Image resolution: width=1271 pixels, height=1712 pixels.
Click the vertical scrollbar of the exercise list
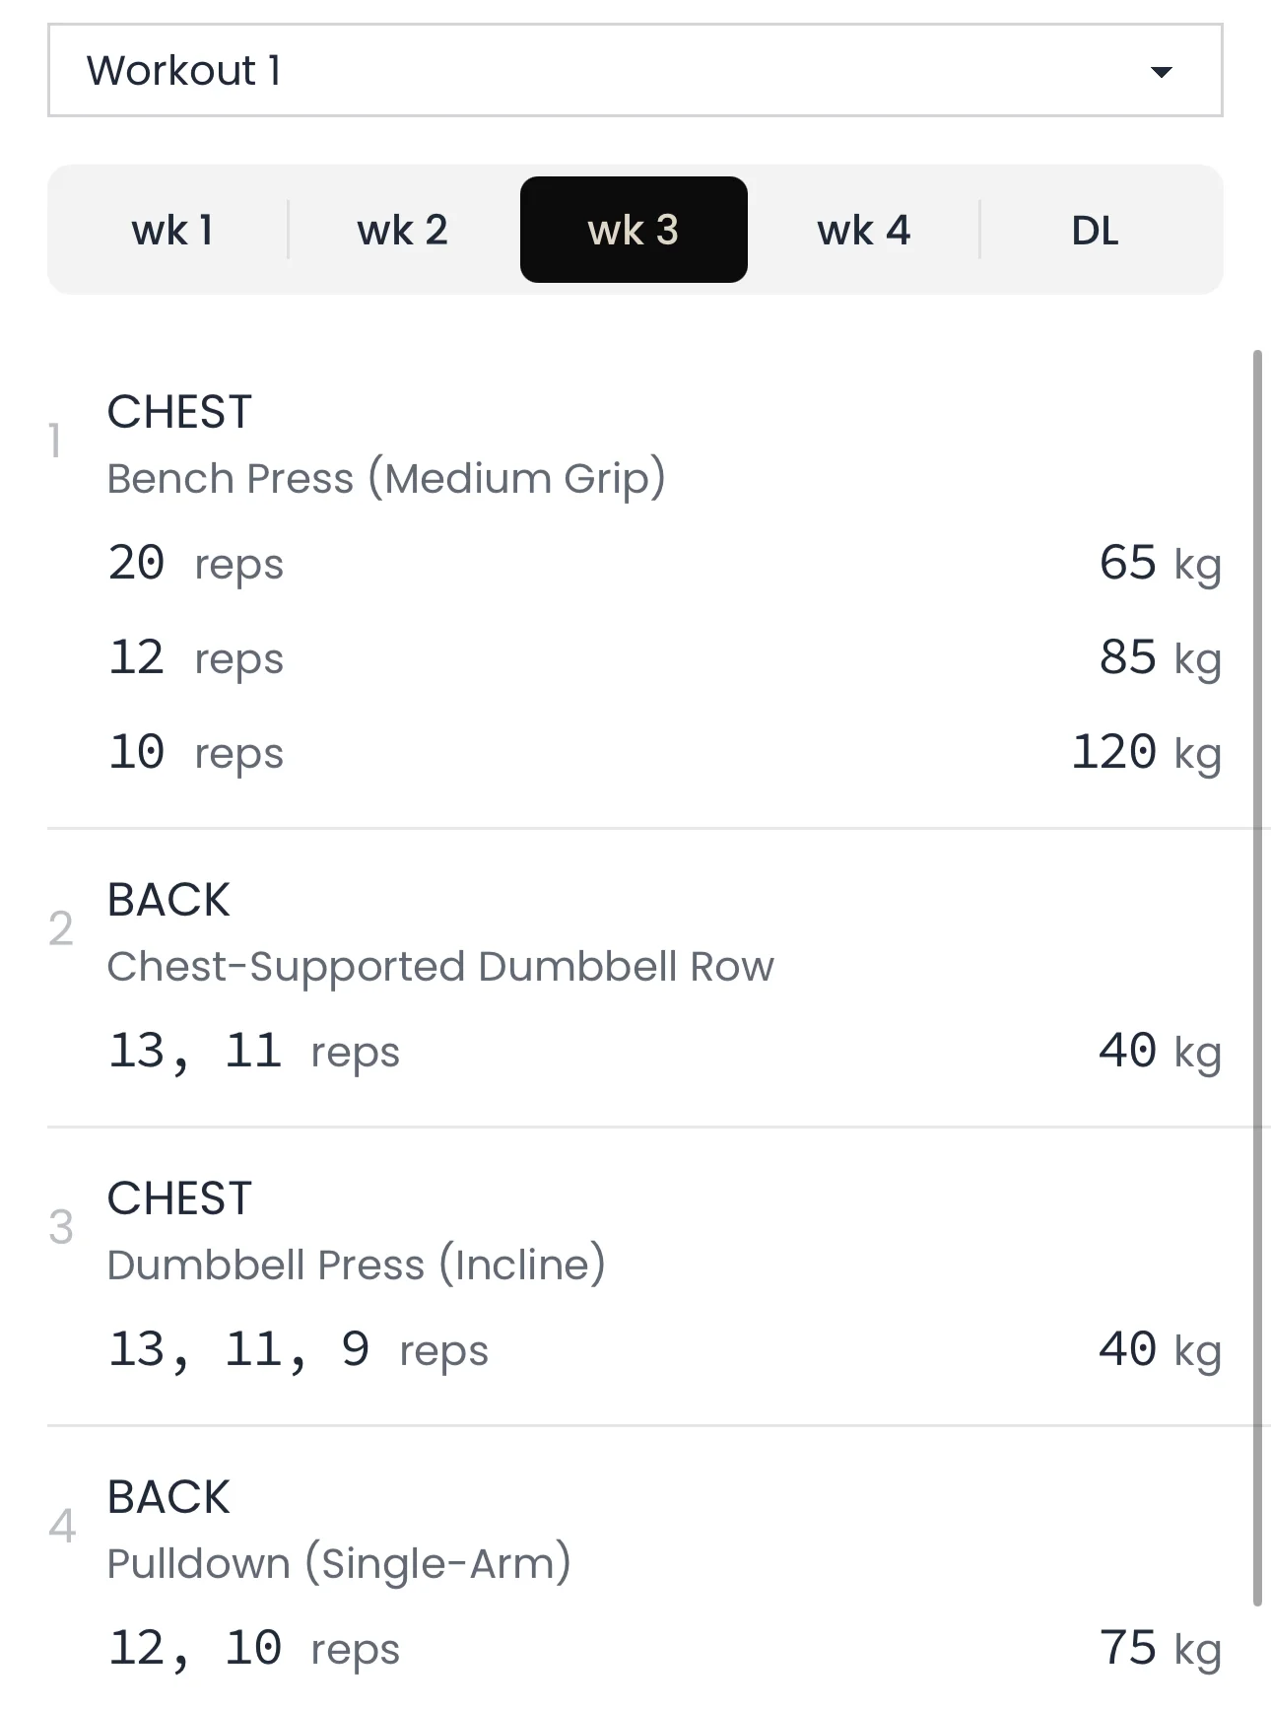tap(1256, 976)
